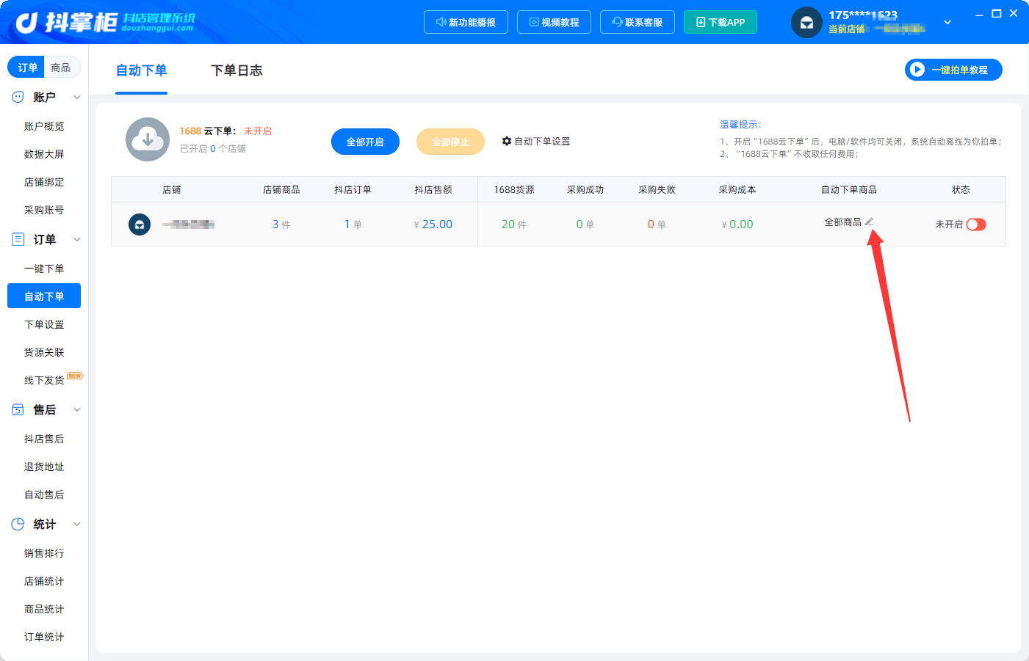1029x661 pixels.
Task: Click the 未开启 status text after 1688 云下单
Action: (x=258, y=131)
